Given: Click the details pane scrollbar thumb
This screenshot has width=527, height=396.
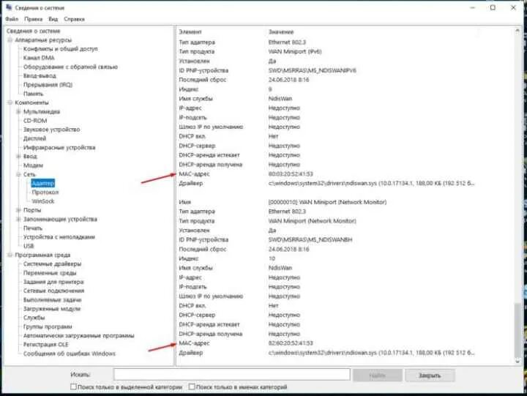Looking at the screenshot, I should click(517, 330).
